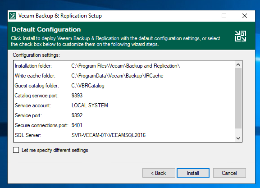Click SVR-VEEAM-01\VEEAMSQL2016 SQL Server value
The height and width of the screenshot is (188, 260).
(x=109, y=135)
